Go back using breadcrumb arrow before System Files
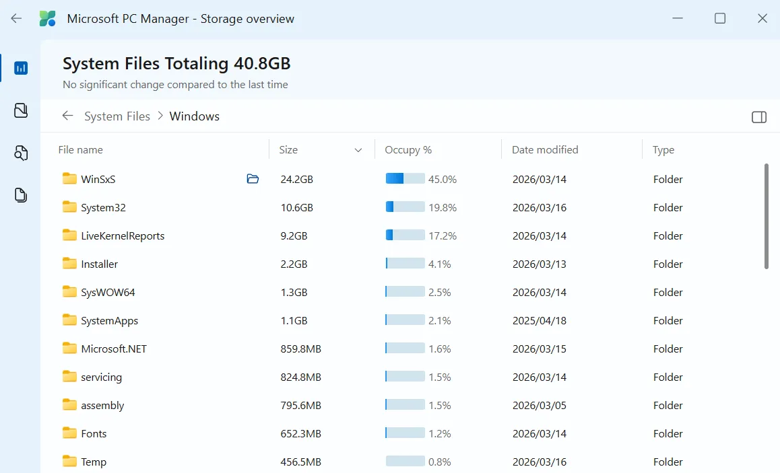780x473 pixels. pyautogui.click(x=67, y=116)
